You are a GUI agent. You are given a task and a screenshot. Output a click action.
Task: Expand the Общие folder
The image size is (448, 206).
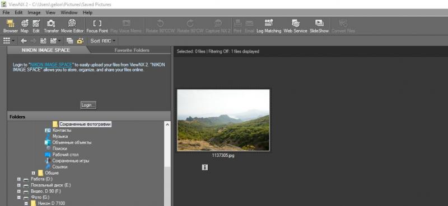(34, 173)
